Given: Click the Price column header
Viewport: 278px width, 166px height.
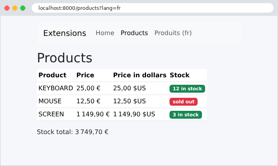Looking at the screenshot, I should point(93,75).
